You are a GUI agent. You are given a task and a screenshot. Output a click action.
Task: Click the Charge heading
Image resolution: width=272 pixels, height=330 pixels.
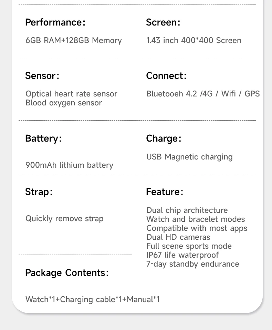(x=164, y=138)
